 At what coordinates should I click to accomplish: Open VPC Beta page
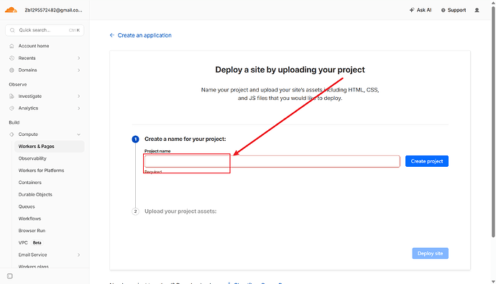(30, 242)
